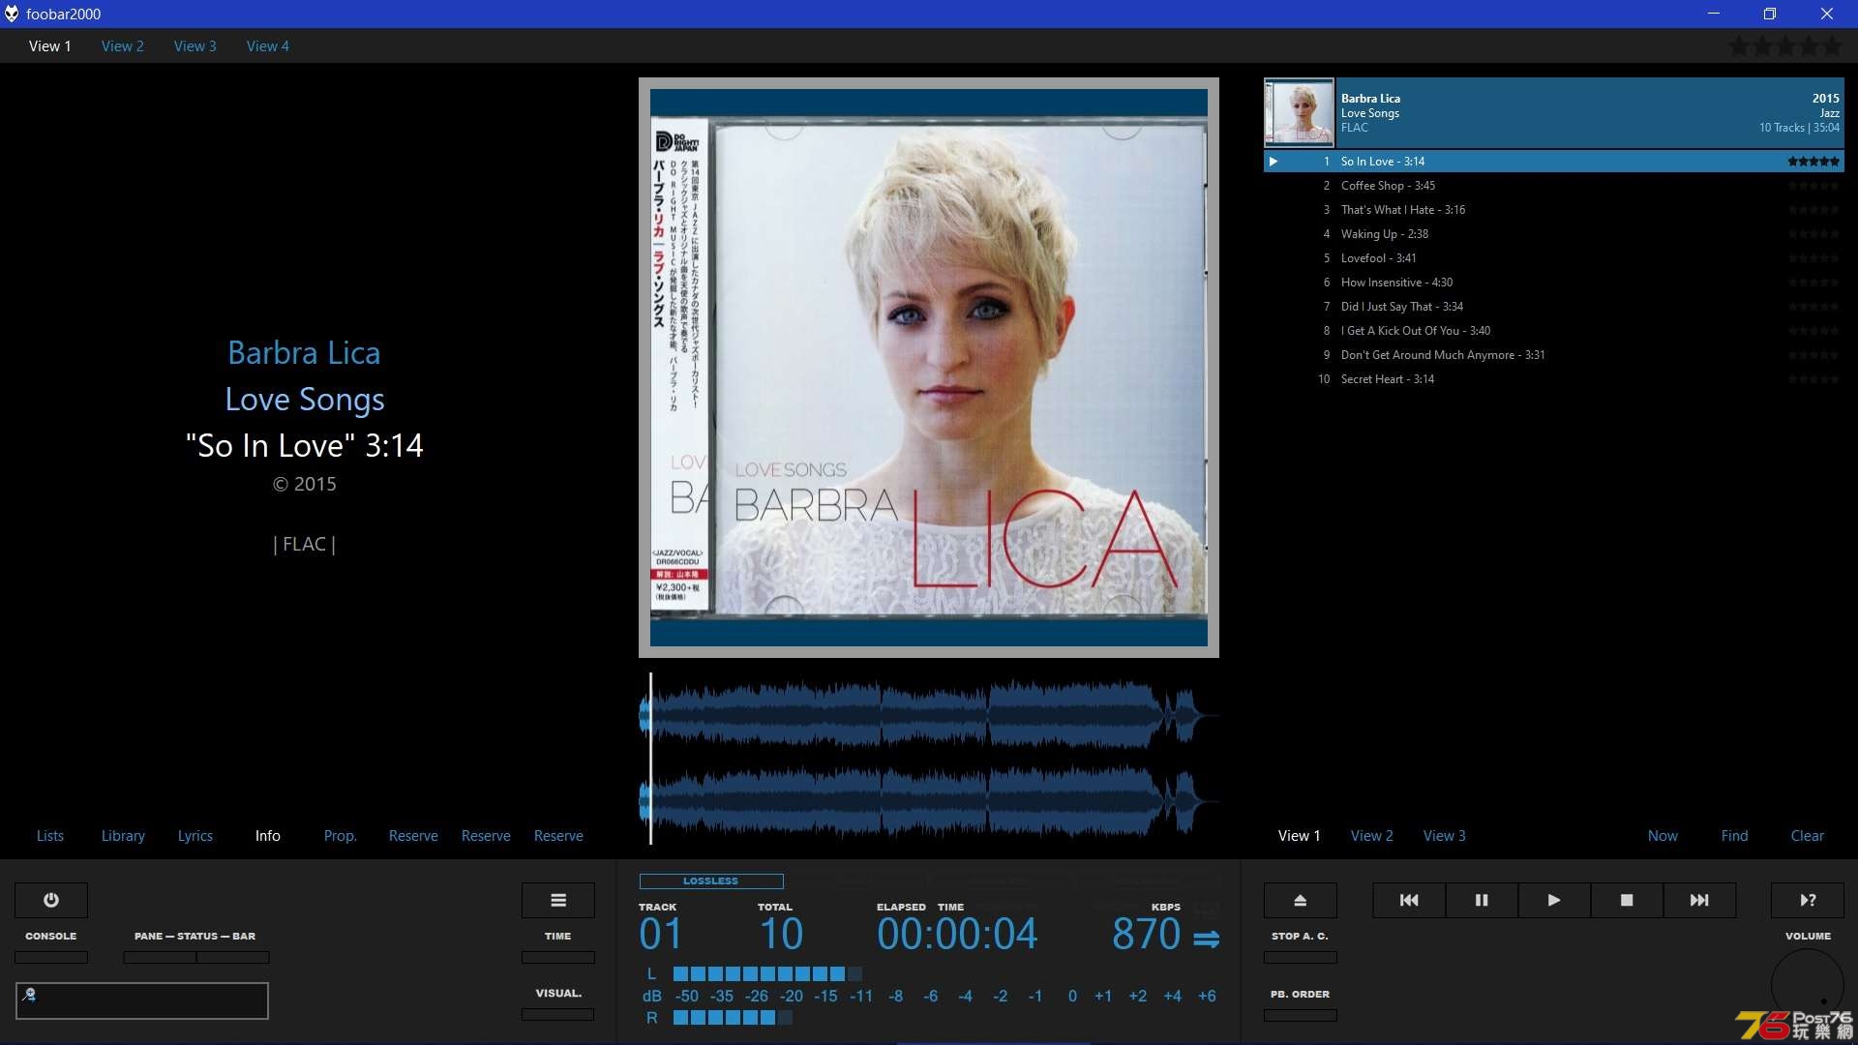Viewport: 1858px width, 1045px height.
Task: Switch to View 4 in top bar
Action: click(267, 45)
